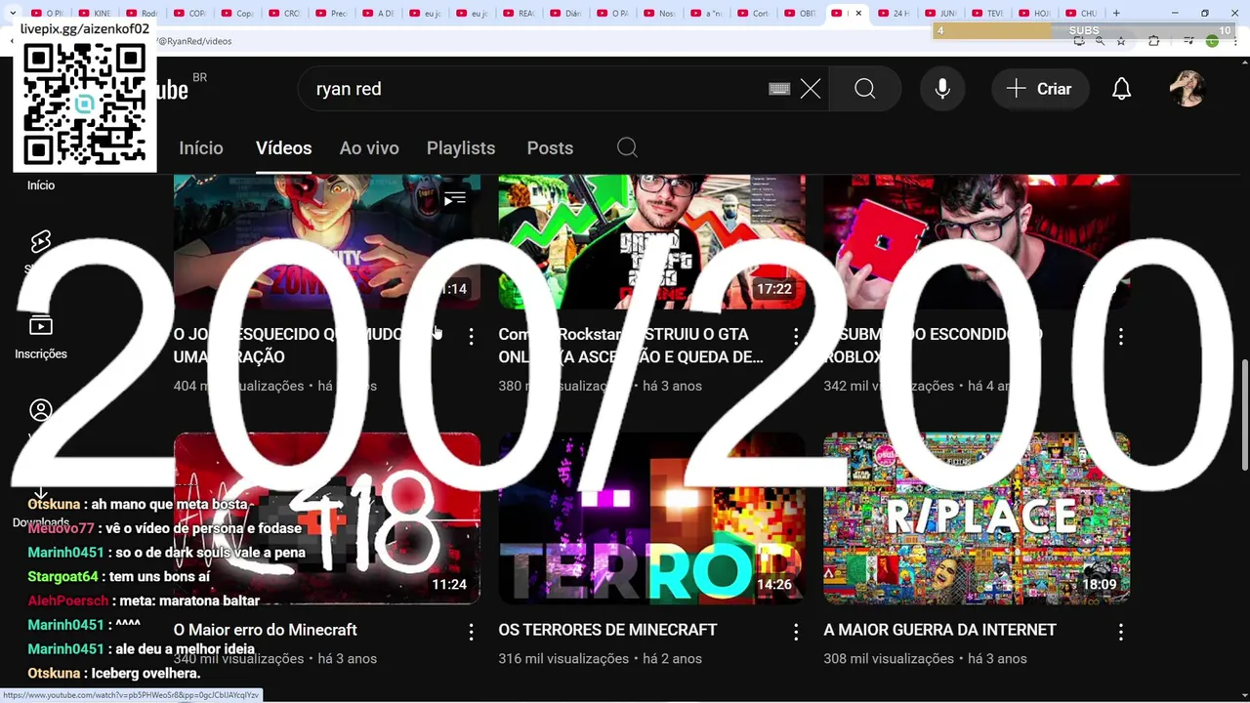Screen dimensions: 1250x703
Task: Open options for the Rockstar GTA Online video
Action: tap(796, 336)
